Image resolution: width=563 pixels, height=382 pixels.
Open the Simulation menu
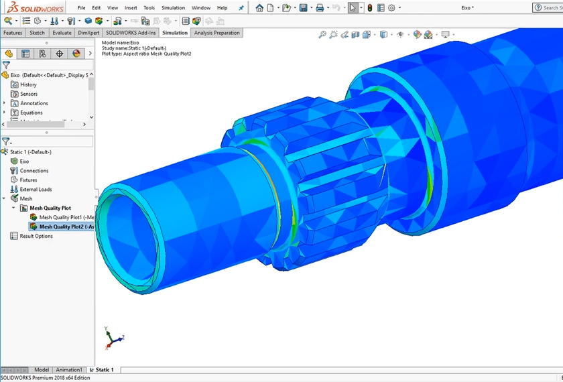173,8
